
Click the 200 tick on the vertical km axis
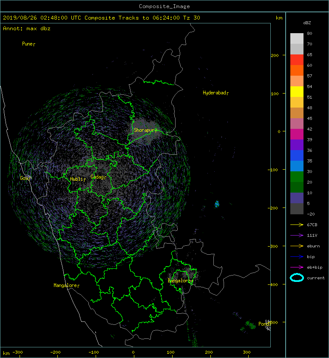(275, 55)
